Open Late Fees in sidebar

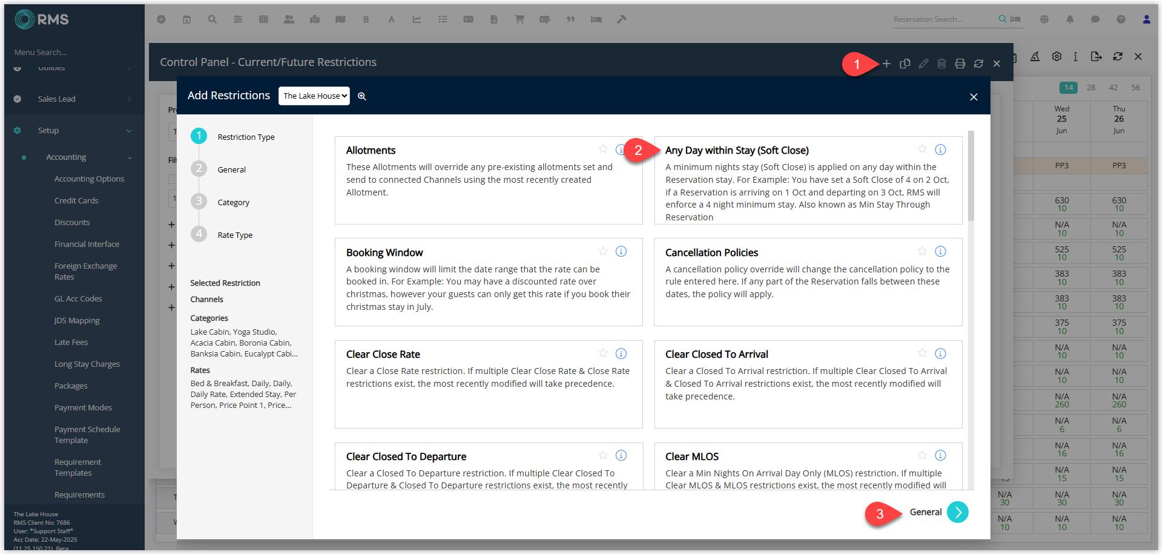point(71,342)
